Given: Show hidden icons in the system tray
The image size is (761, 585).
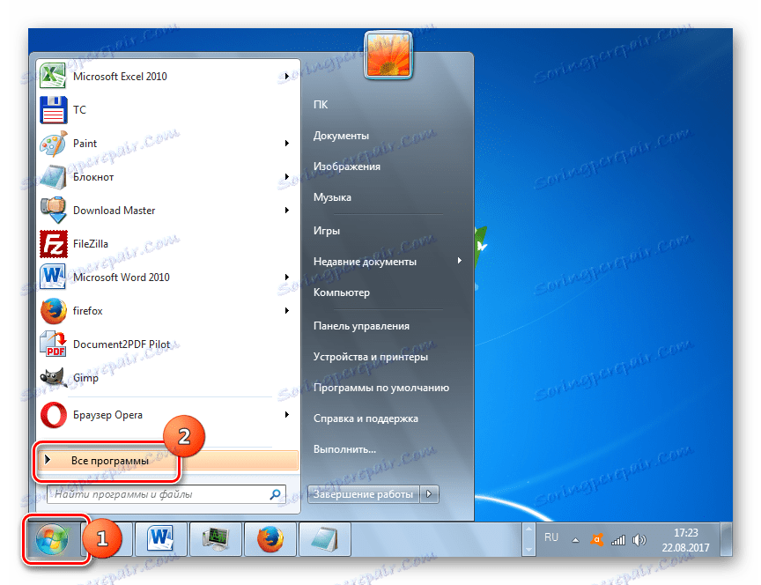Looking at the screenshot, I should (575, 539).
